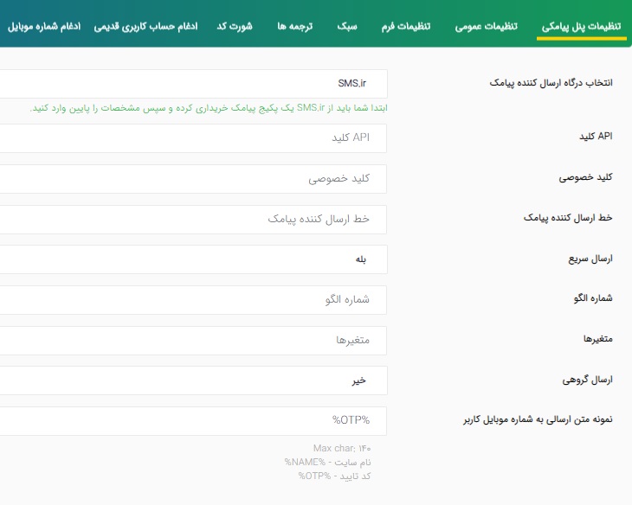This screenshot has width=632, height=505.
Task: Focus the شماره الگو input field
Action: pos(193,300)
